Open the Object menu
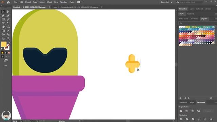The height and width of the screenshot is (122, 217). tap(28, 2)
